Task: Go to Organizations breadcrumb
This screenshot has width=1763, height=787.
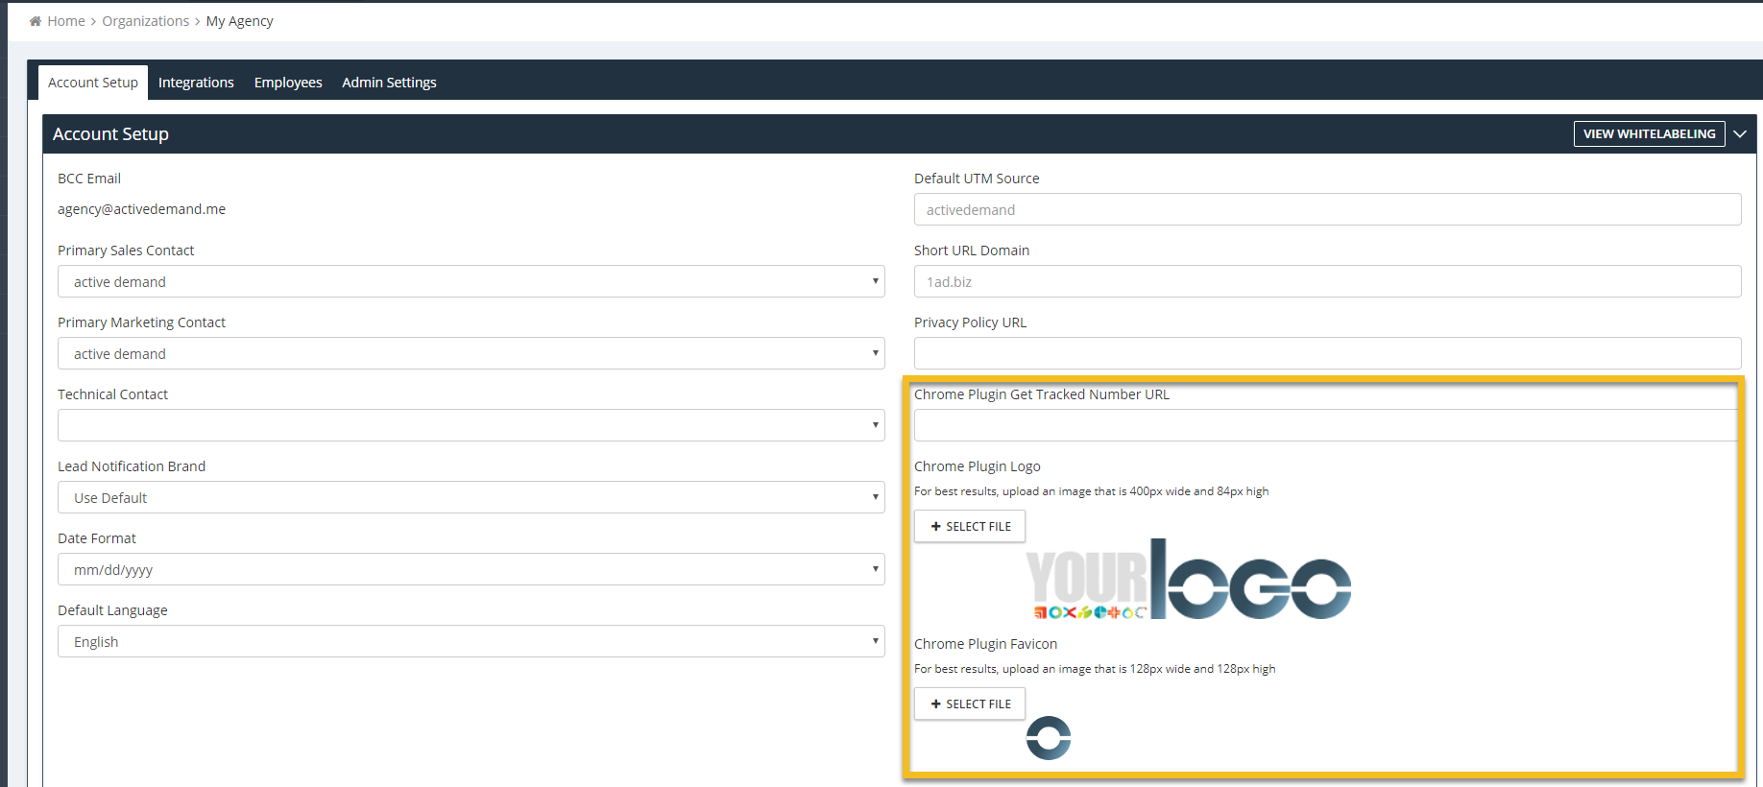Action: 146,21
